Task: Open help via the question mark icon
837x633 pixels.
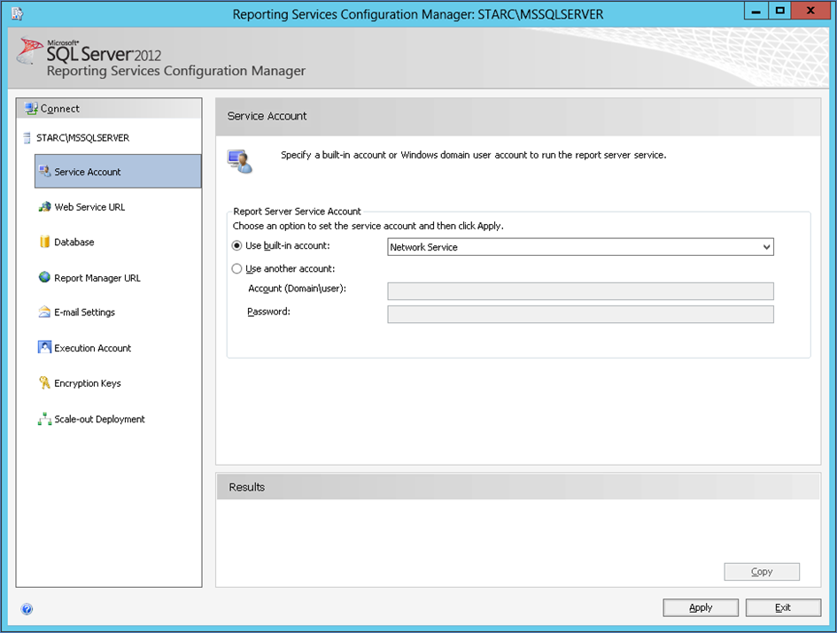Action: pos(27,609)
